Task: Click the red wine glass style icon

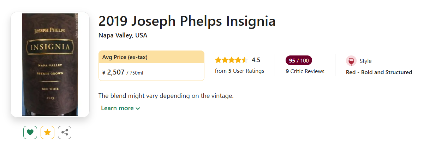Action: (351, 61)
